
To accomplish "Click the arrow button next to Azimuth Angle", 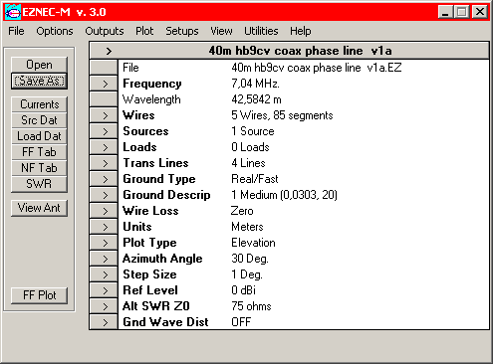I will click(104, 259).
